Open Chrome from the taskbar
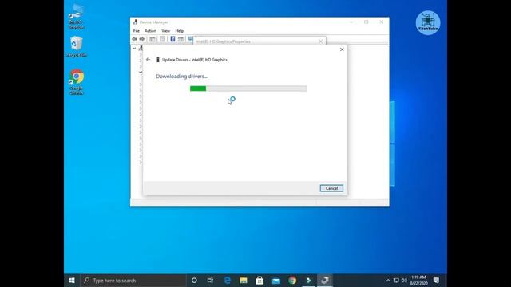The width and height of the screenshot is (511, 287). click(x=292, y=281)
